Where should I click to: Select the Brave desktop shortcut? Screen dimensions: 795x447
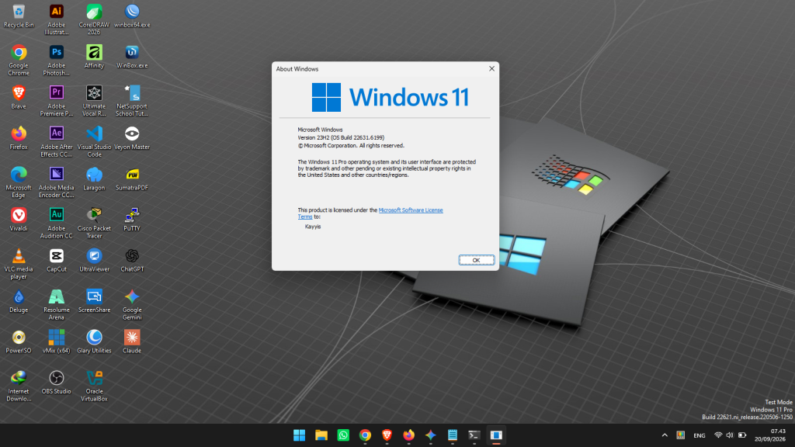point(19,97)
